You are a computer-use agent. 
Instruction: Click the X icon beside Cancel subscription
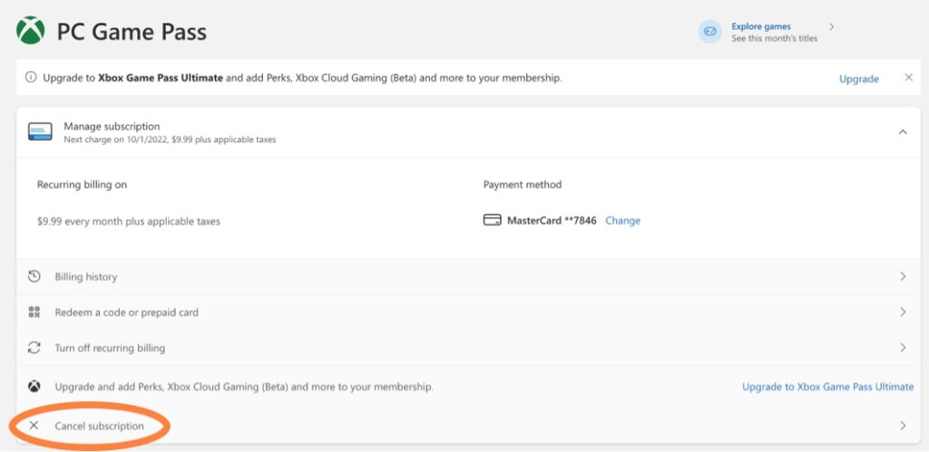point(34,426)
